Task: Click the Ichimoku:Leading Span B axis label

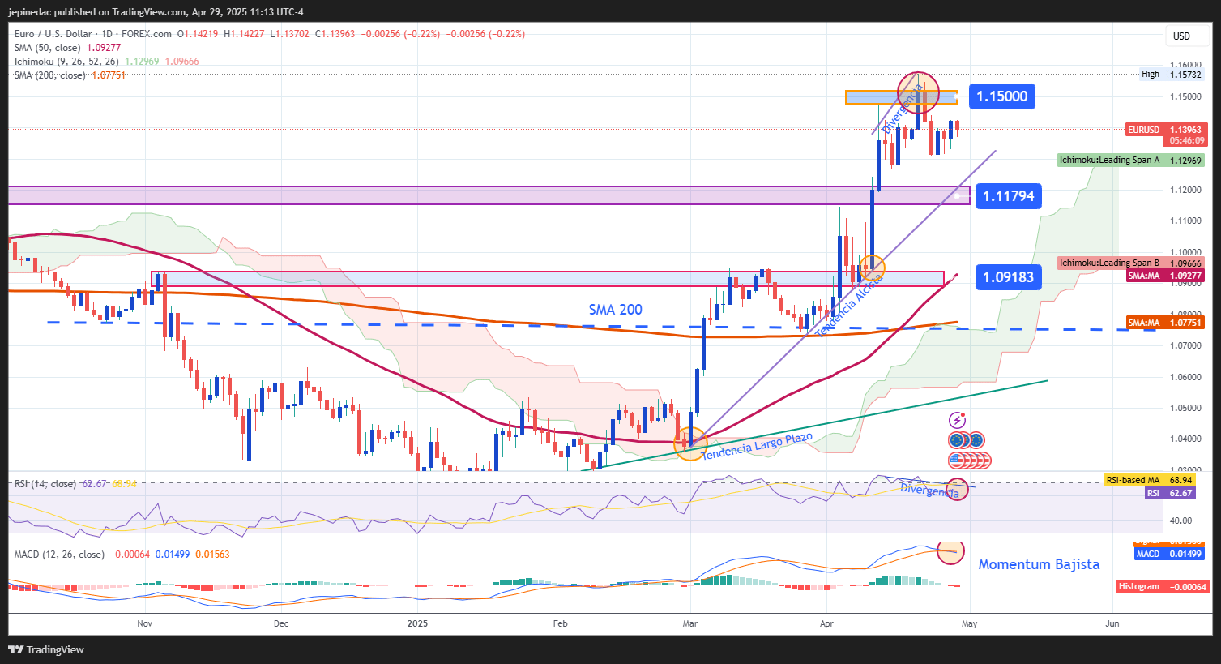Action: 1131,263
